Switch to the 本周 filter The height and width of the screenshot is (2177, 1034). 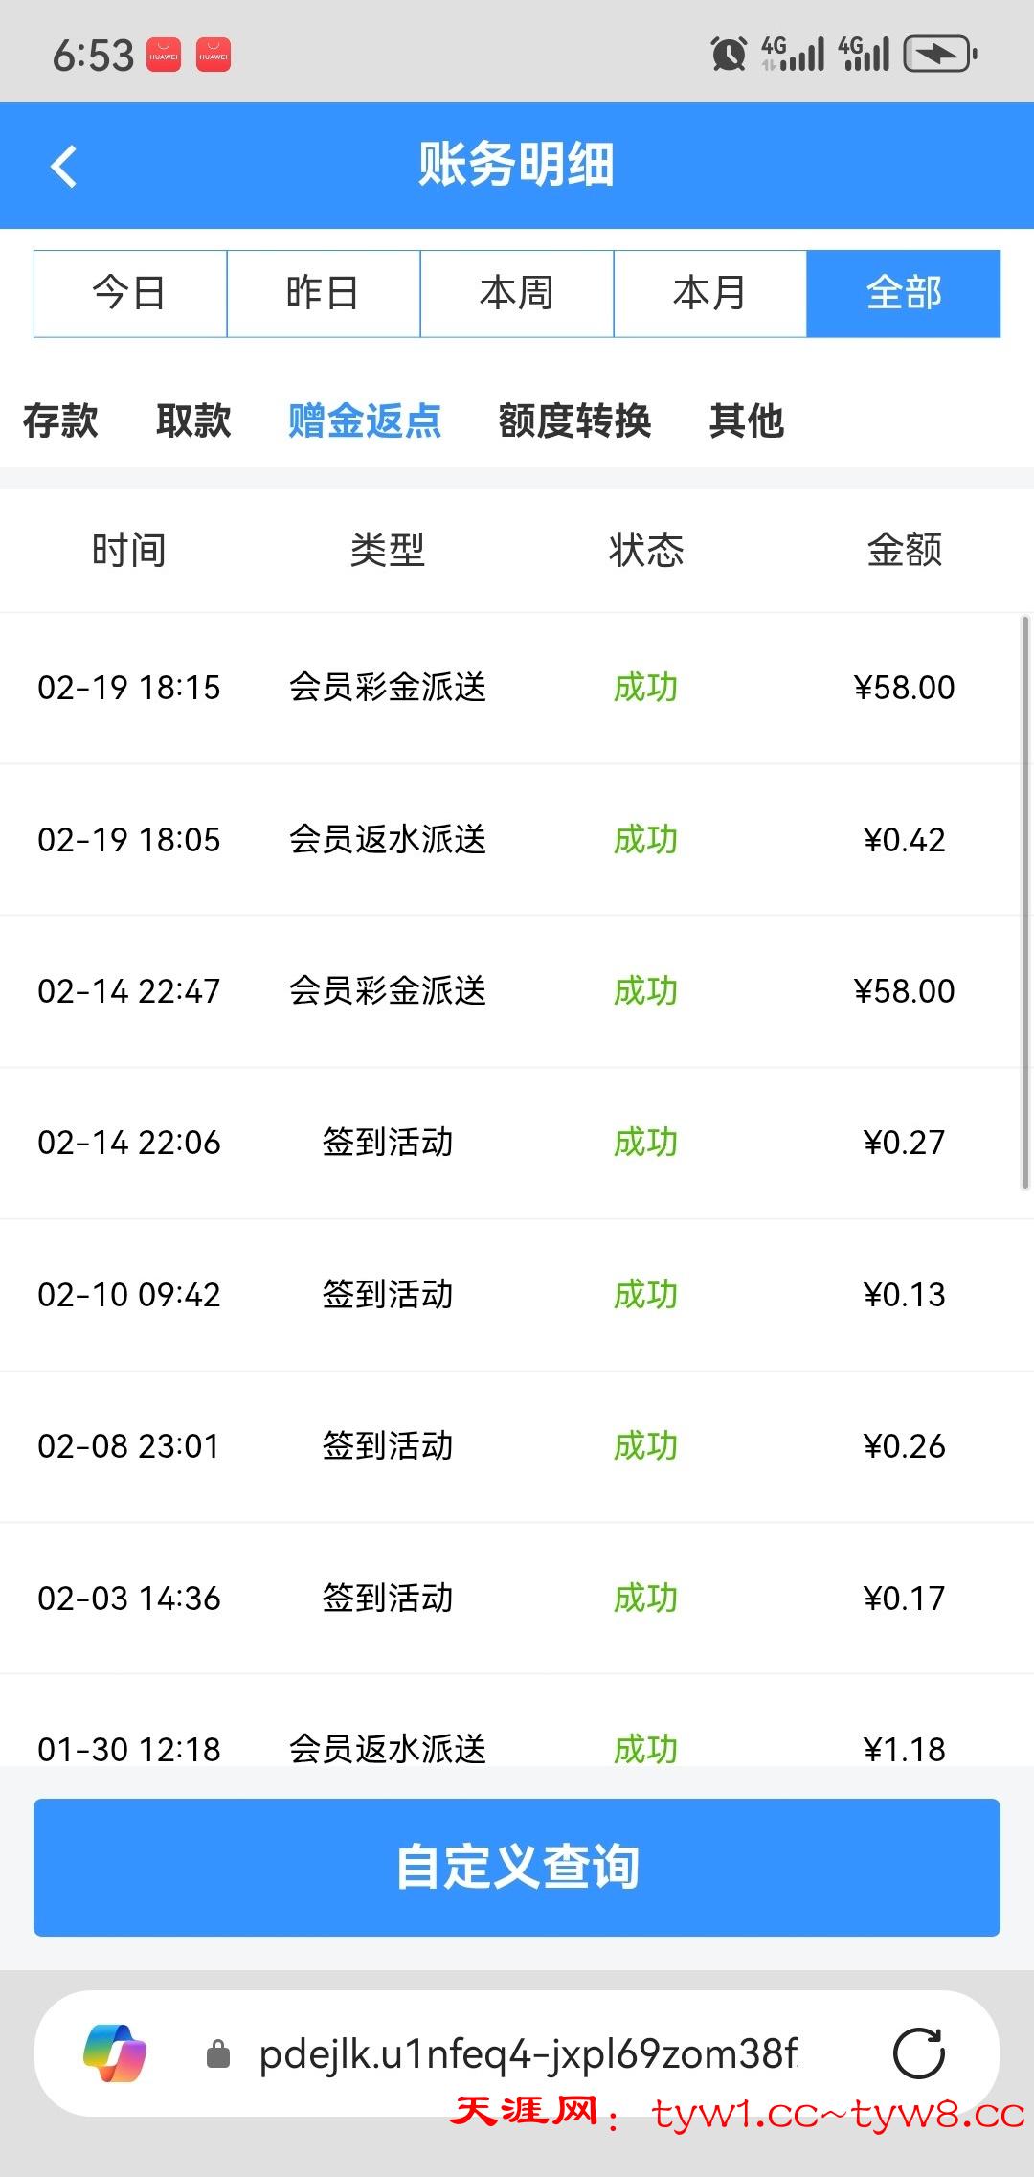tap(517, 293)
